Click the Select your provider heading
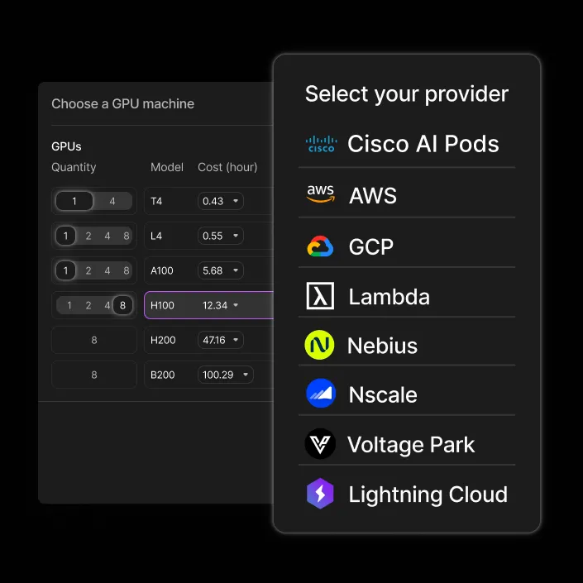 tap(407, 94)
